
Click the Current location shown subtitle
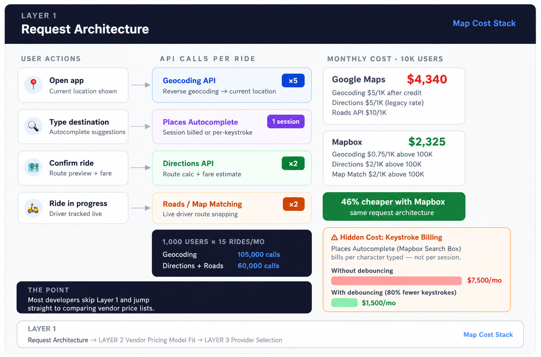pyautogui.click(x=83, y=91)
